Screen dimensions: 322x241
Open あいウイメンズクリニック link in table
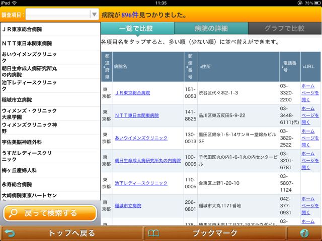click(x=141, y=138)
